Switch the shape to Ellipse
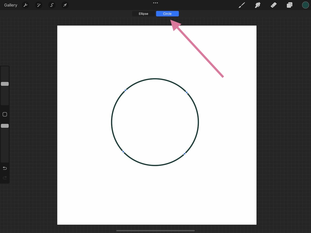Viewport: 311px width, 233px height. (144, 13)
